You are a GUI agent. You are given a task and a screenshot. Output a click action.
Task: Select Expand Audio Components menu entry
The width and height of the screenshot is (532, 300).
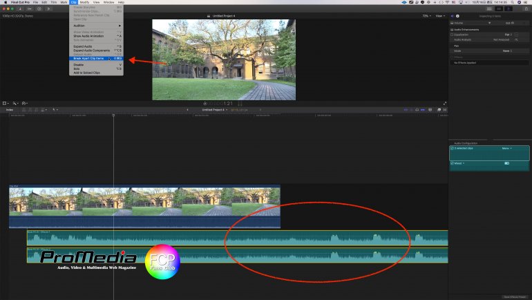[96, 50]
